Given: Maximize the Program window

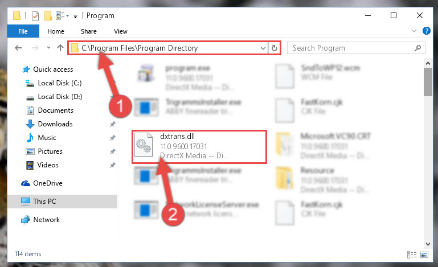Looking at the screenshot, I should (394, 15).
